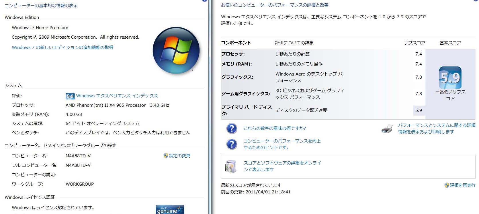Image resolution: width=479 pixels, height=214 pixels.
Task: Select the ゲーム用グラフィックス: component row label
Action: coord(246,94)
